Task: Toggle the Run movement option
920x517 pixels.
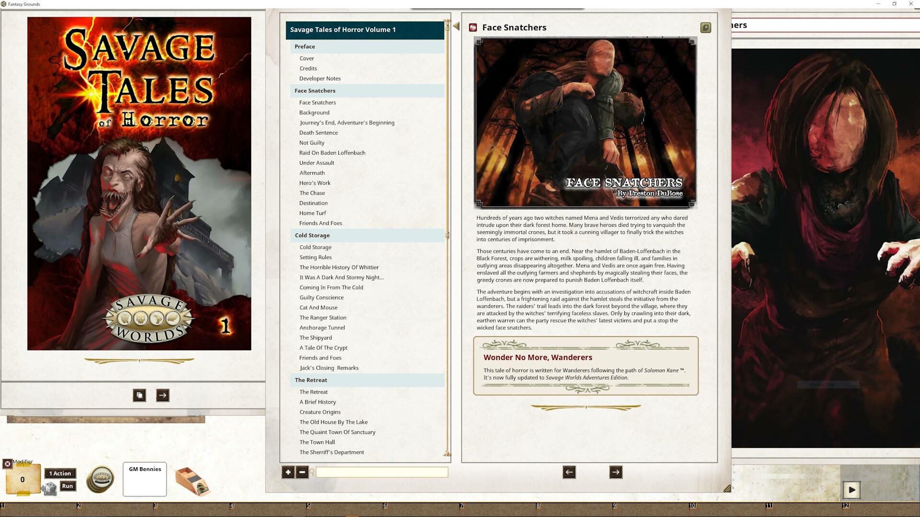Action: coord(67,486)
